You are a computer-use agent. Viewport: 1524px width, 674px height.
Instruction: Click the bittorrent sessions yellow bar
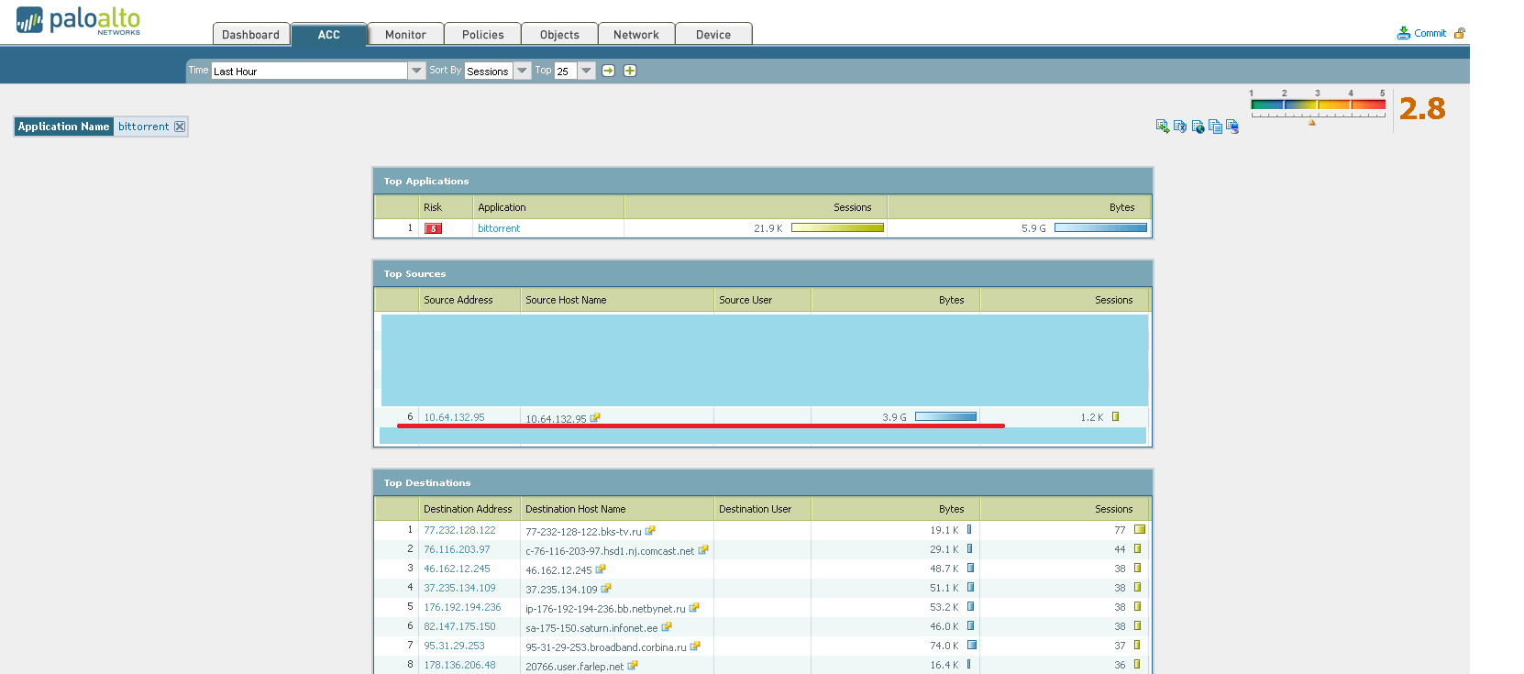pos(837,228)
